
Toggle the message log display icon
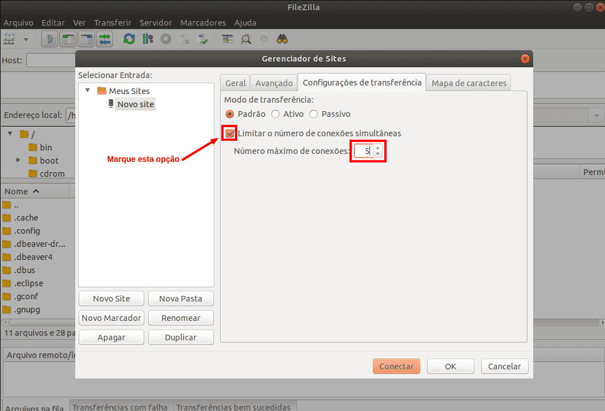tap(50, 39)
